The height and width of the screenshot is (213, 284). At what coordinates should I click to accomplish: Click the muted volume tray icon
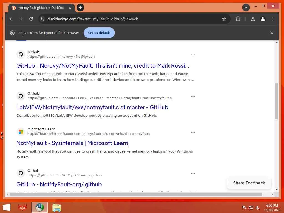coord(258,207)
